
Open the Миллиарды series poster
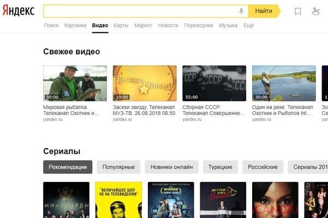pyautogui.click(x=67, y=200)
